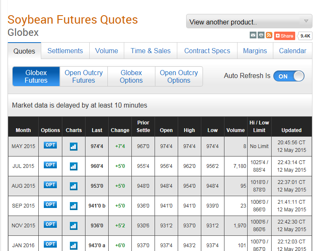Click OPT button for JAN 2016 row
Screen dimensions: 315x251
click(50, 244)
